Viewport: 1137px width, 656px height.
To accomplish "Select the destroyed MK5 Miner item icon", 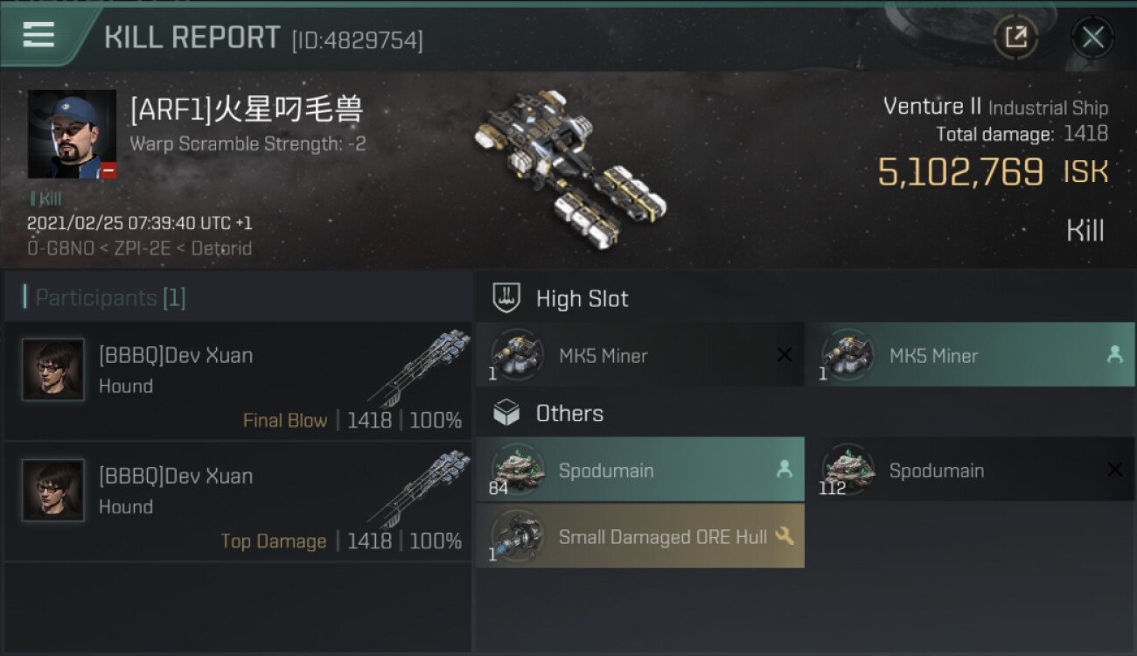I will click(517, 355).
